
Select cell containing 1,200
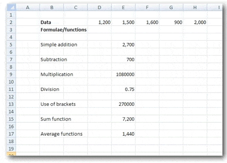[x=100, y=22]
